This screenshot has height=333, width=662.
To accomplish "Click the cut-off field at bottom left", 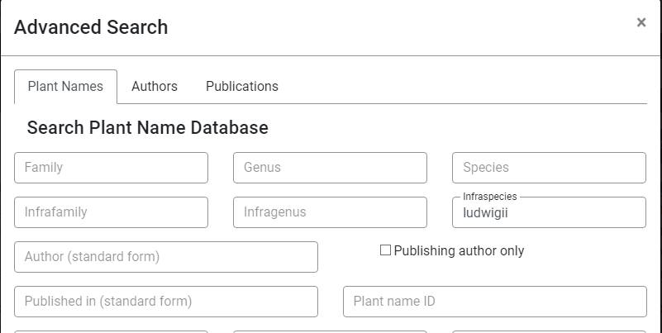I will (x=111, y=331).
